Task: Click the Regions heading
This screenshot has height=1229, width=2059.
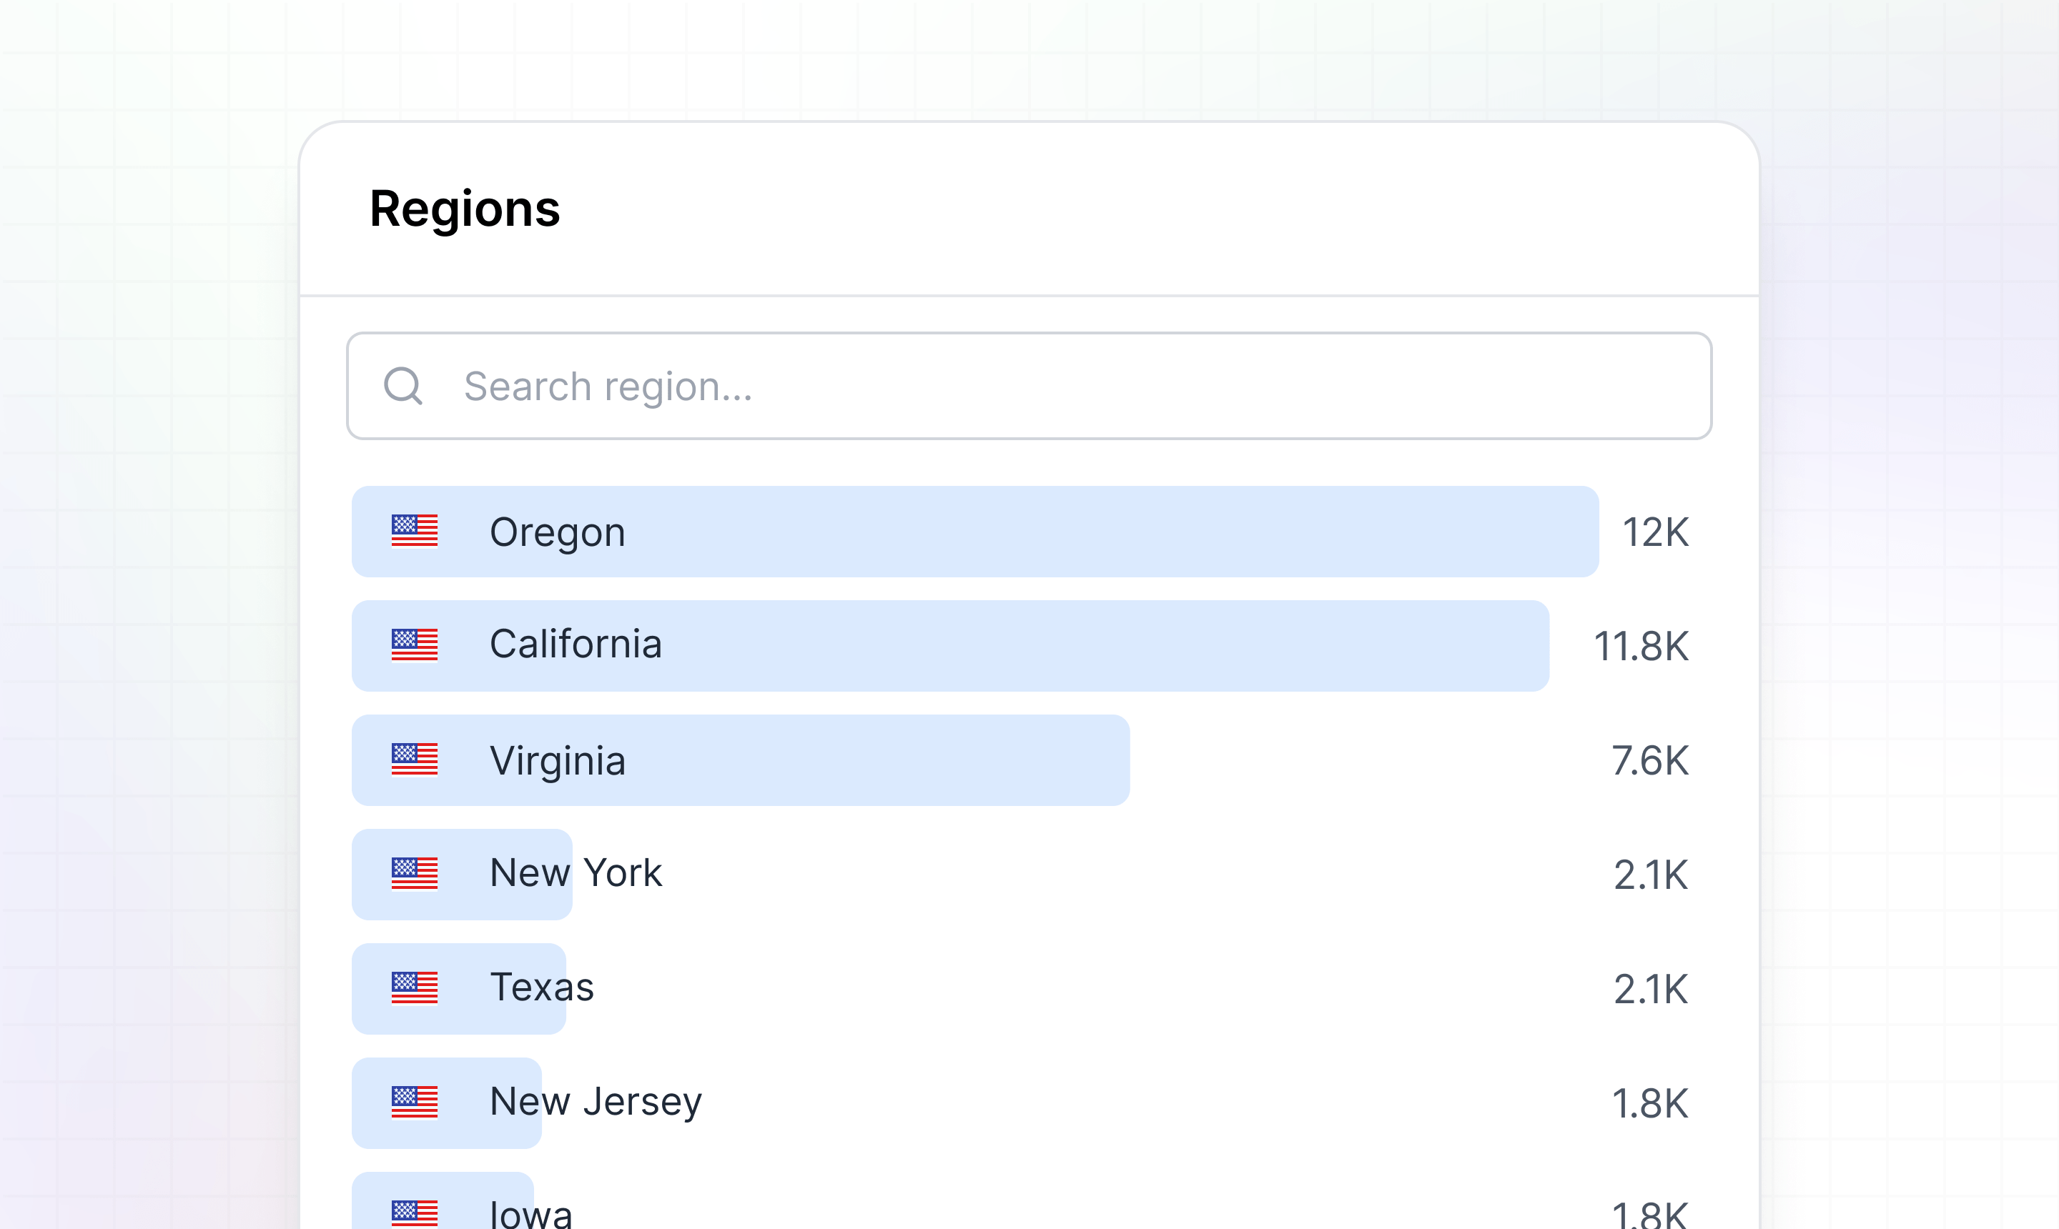Action: (465, 209)
